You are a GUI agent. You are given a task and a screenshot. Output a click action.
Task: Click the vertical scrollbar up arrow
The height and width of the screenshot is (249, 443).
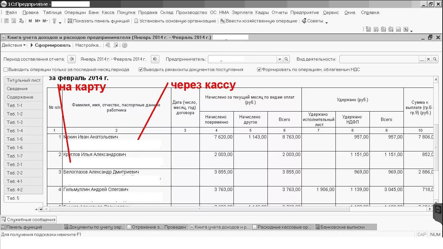click(x=436, y=79)
